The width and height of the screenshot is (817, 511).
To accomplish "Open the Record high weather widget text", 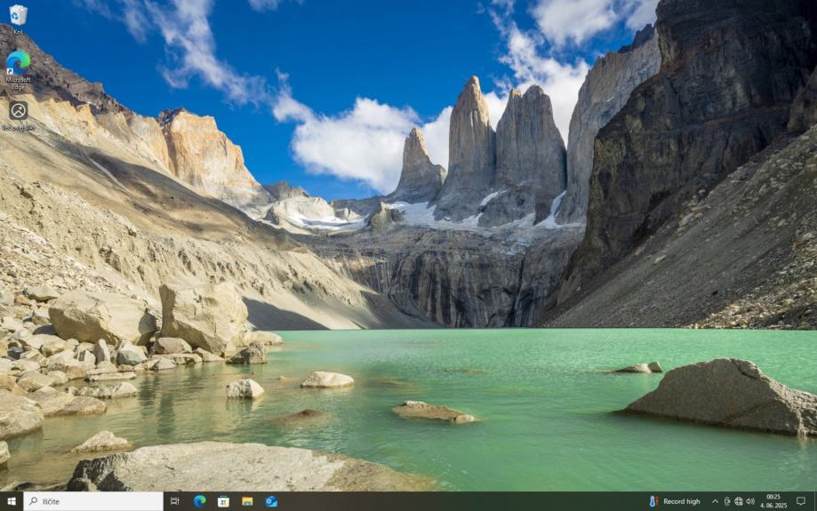I will coord(682,501).
